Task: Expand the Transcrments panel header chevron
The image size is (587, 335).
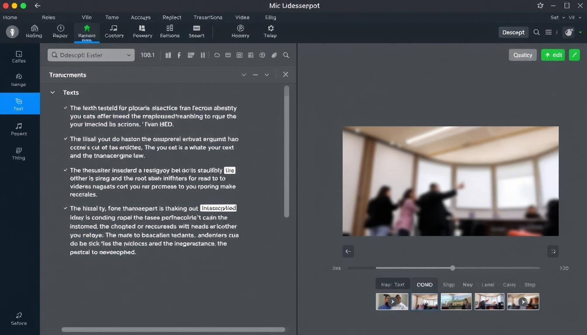Action: pyautogui.click(x=244, y=75)
